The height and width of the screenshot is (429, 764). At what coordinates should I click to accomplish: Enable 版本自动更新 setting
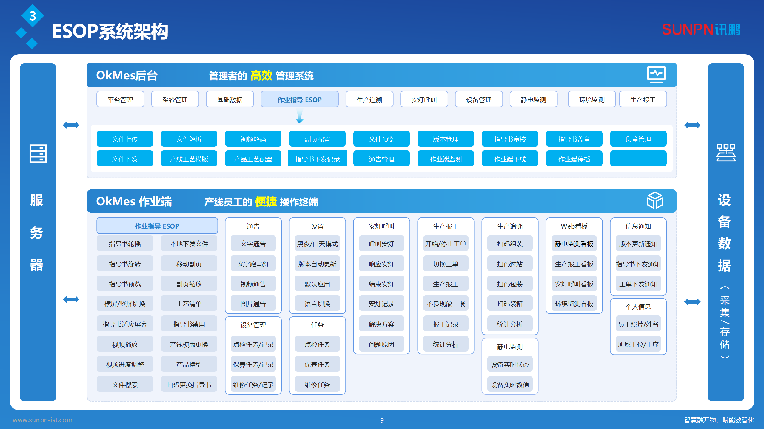[x=317, y=263]
